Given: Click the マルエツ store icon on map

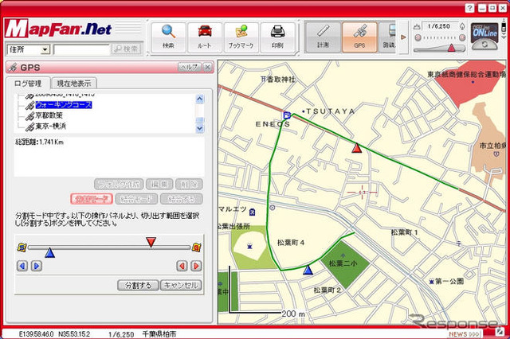Looking at the screenshot, I should (252, 212).
